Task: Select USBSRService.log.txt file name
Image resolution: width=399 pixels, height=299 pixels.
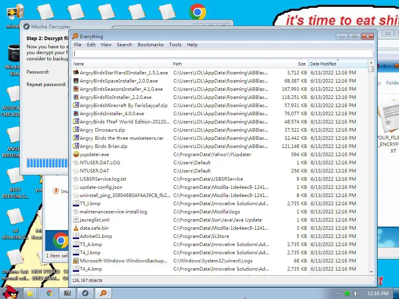Action: pos(103,179)
